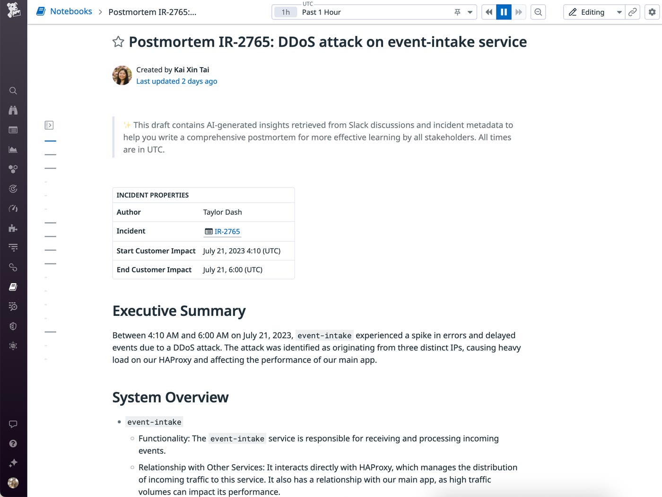Open the Editing mode dropdown
This screenshot has height=497, width=662.
618,12
